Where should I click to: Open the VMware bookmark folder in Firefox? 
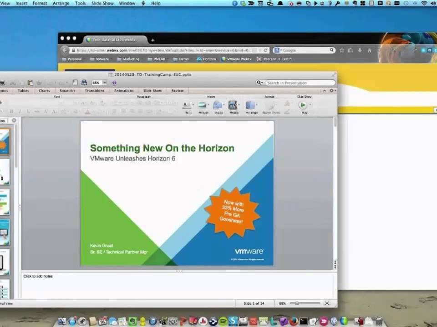(x=100, y=59)
